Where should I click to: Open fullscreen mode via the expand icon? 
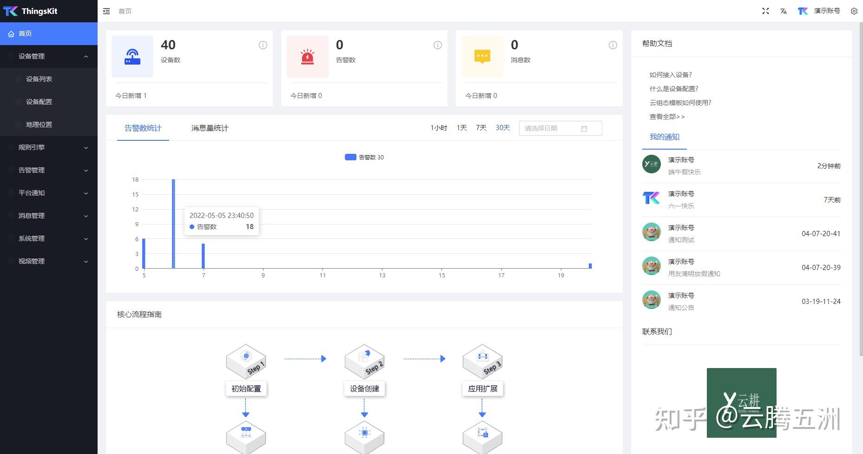click(765, 11)
